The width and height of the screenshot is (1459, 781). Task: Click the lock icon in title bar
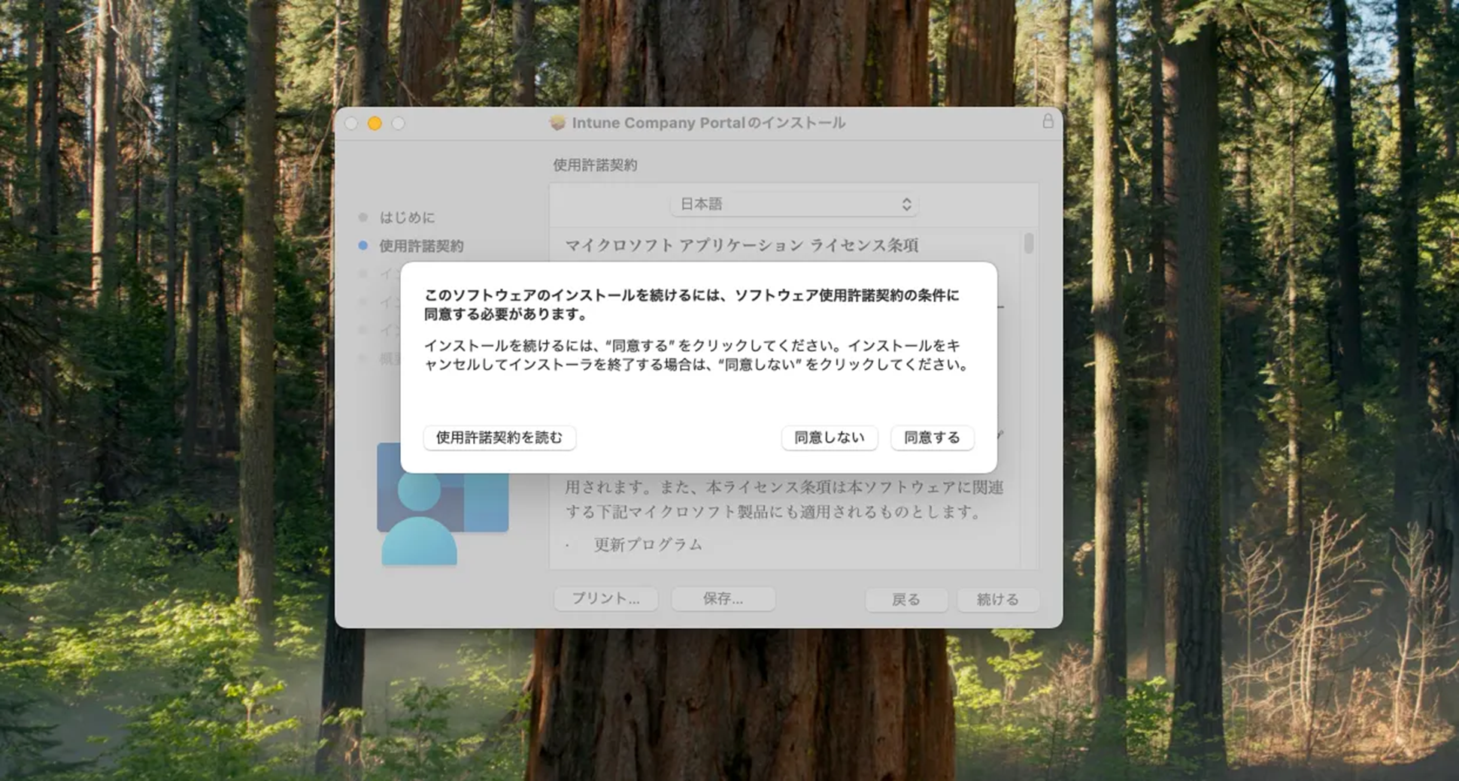click(1048, 122)
